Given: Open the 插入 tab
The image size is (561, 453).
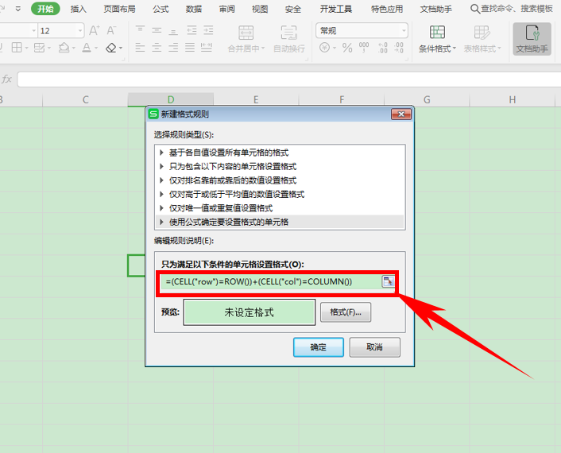Looking at the screenshot, I should 79,9.
